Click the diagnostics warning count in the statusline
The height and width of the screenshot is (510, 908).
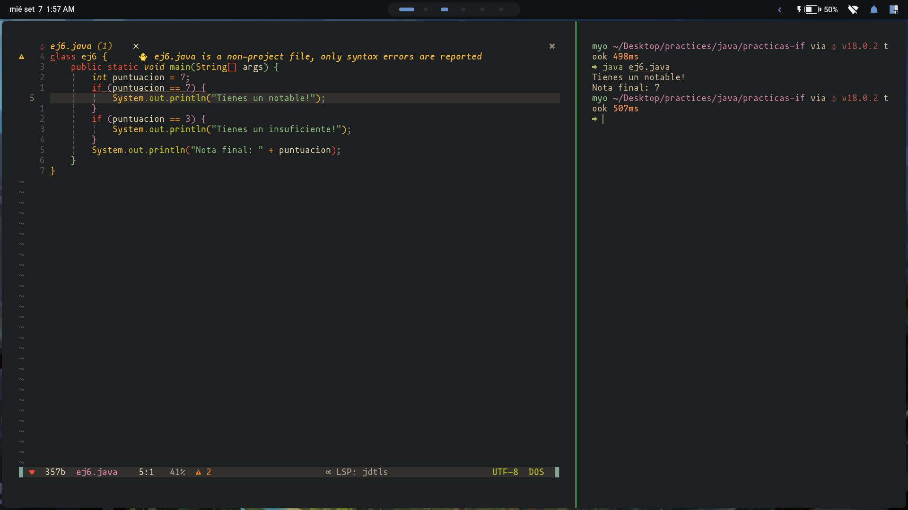coord(203,472)
